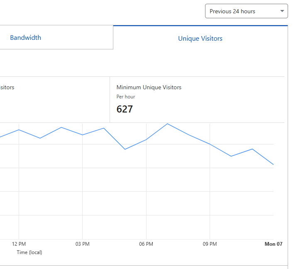Click the 12 PM label on the time axis
Viewport: 303px width, 269px height.
[x=19, y=244]
